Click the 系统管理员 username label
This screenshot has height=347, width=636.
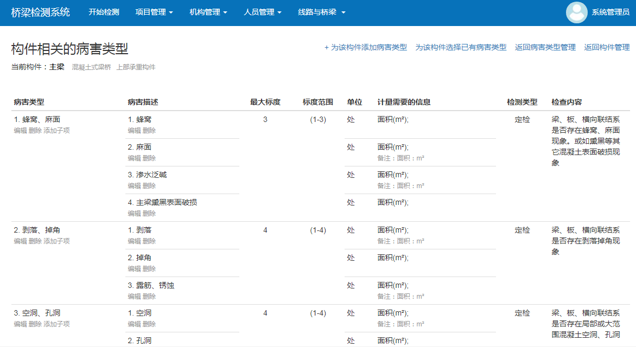click(x=610, y=12)
